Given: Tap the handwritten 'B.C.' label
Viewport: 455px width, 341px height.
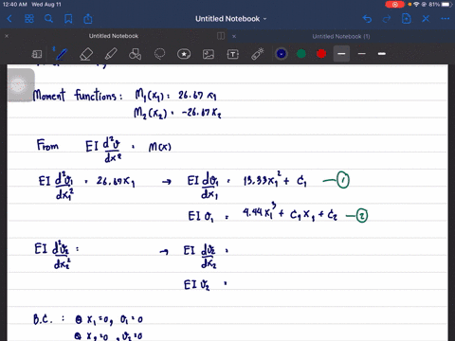Looking at the screenshot, I should [43, 319].
